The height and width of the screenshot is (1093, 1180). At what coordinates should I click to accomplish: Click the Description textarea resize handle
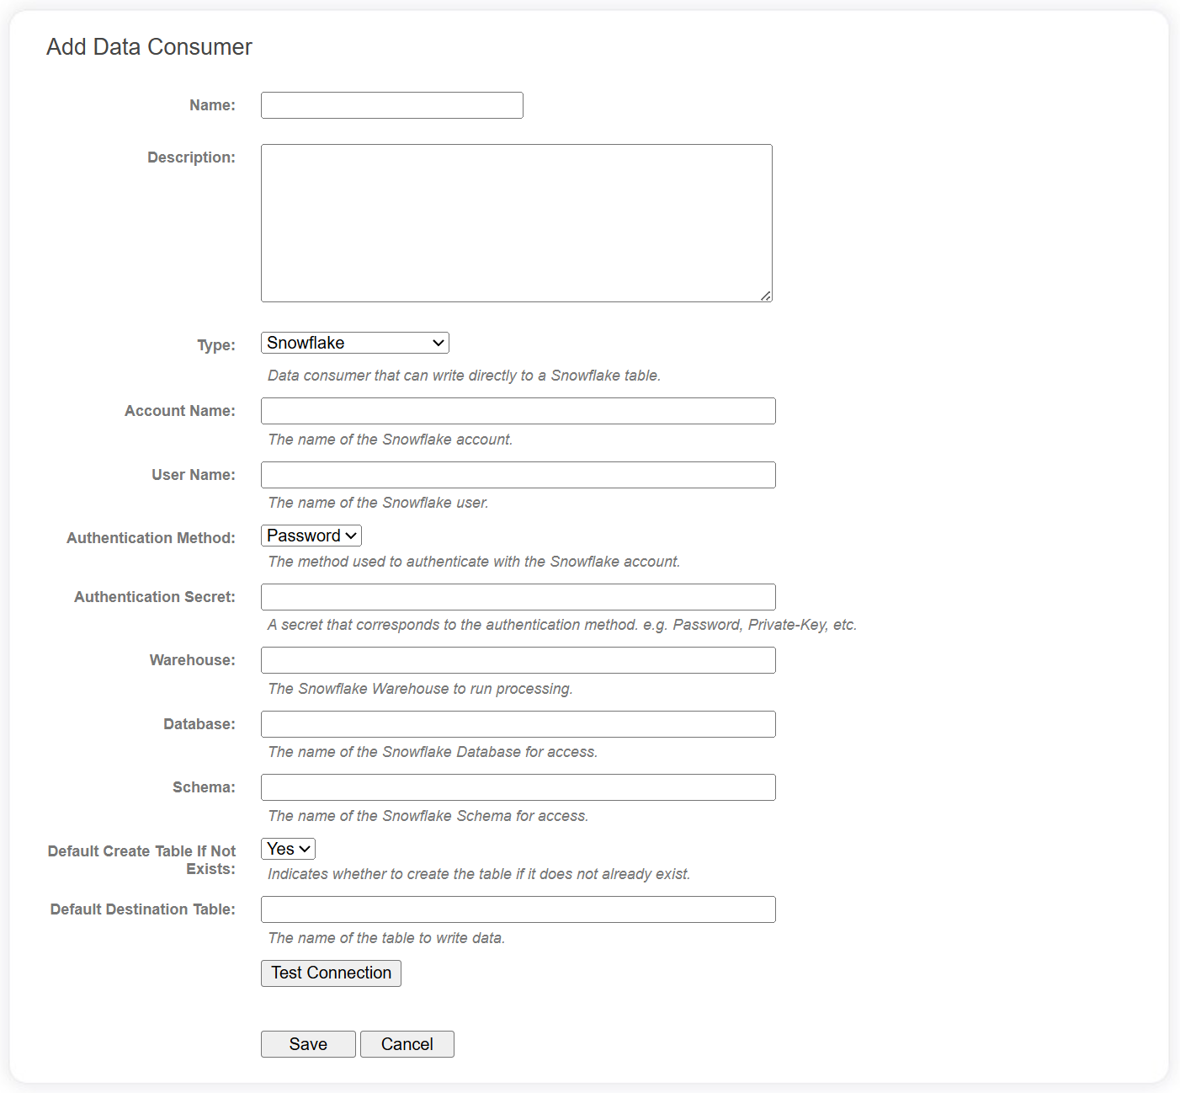tap(766, 296)
